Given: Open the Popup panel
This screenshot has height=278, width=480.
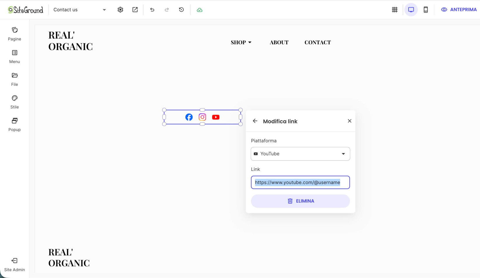Looking at the screenshot, I should click(x=15, y=125).
